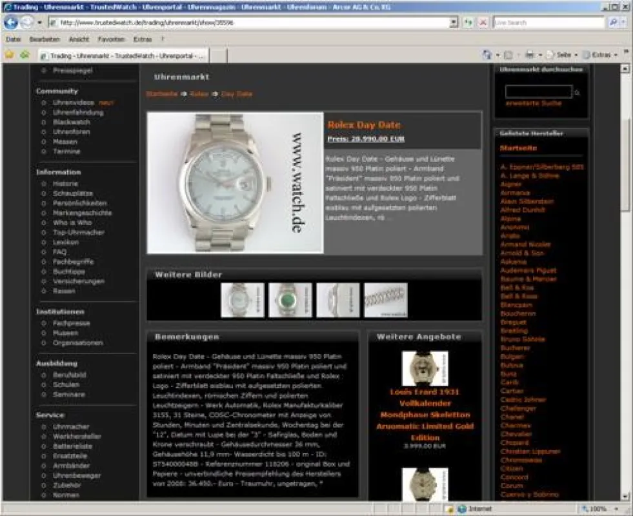The width and height of the screenshot is (633, 516).
Task: Open Uhrmacher under Service
Action: click(71, 426)
